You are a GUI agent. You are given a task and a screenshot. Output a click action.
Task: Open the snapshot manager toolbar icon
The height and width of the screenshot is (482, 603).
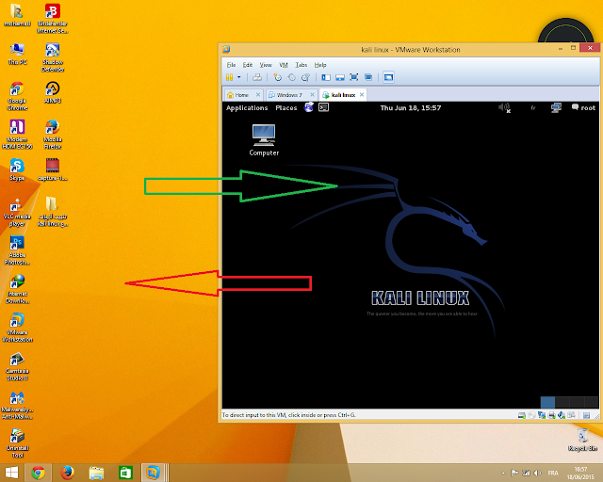tap(305, 77)
